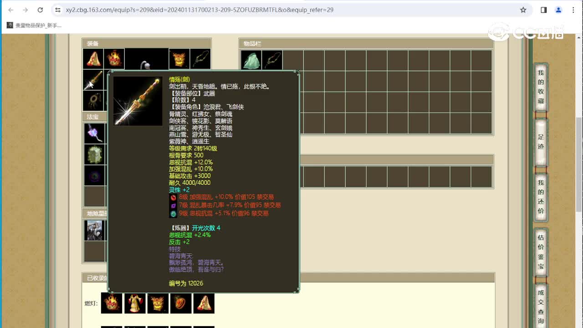
Task: Bookmark this page with star icon
Action: 523,10
